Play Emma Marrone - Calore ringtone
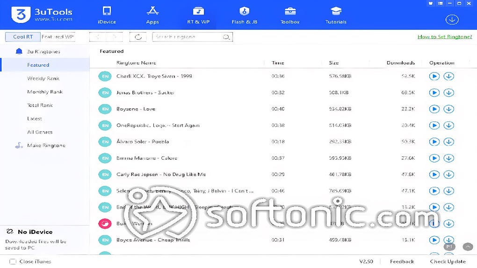This screenshot has width=477, height=268. tap(434, 158)
